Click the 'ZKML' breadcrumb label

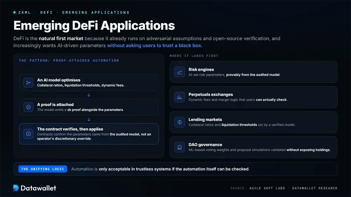pos(25,13)
